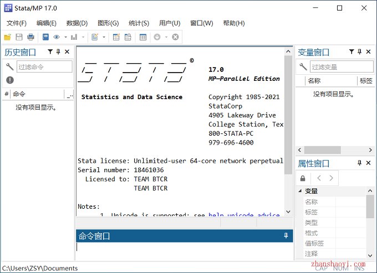Click next variable arrow in properties

click(332, 178)
